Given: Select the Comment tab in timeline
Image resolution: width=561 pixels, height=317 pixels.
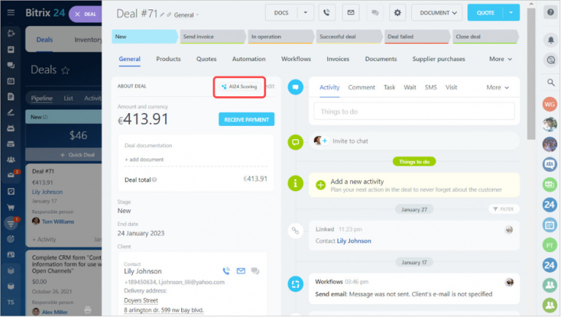Looking at the screenshot, I should pyautogui.click(x=362, y=87).
